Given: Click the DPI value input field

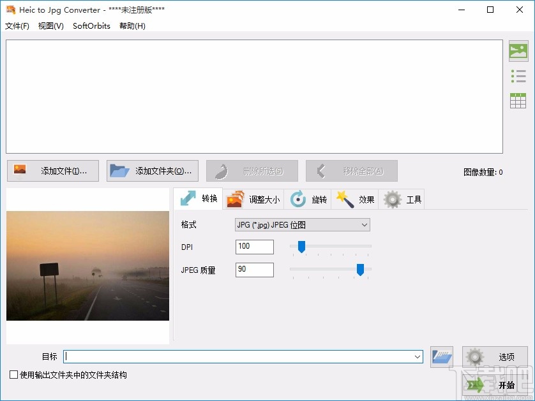Looking at the screenshot, I should [254, 247].
